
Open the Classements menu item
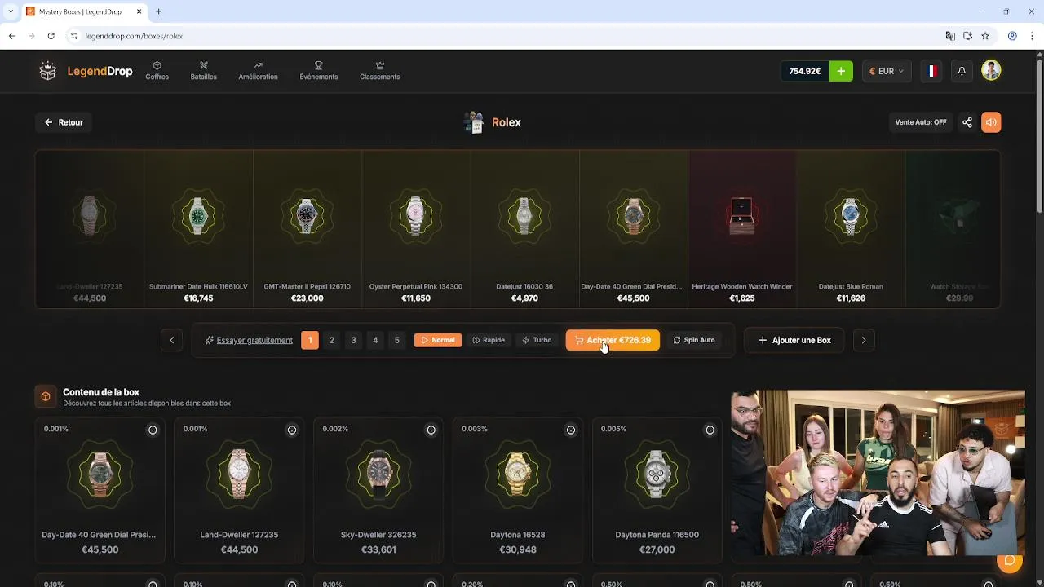[x=379, y=71]
